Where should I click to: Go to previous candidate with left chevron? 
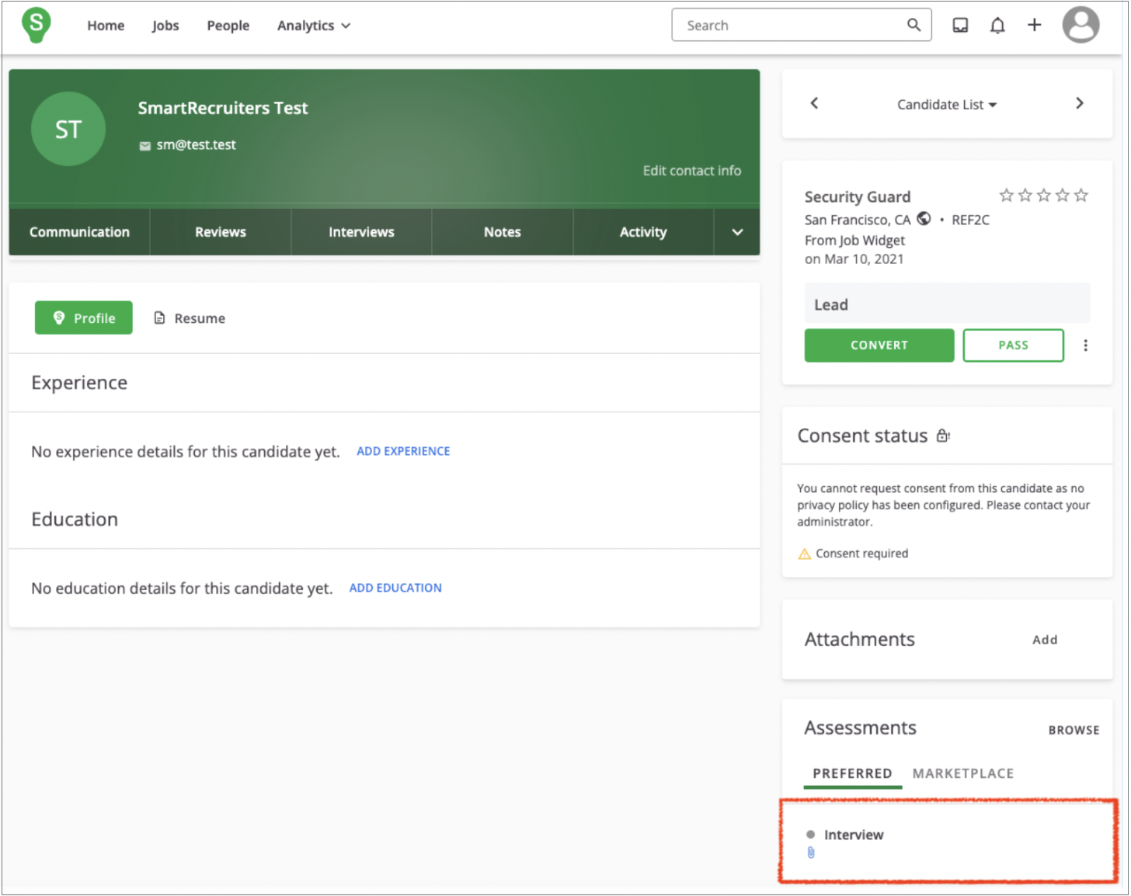pyautogui.click(x=814, y=103)
